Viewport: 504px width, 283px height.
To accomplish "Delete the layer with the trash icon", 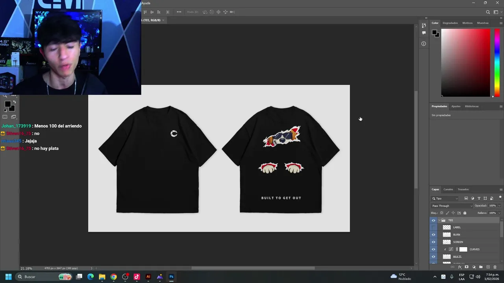I will click(495, 267).
